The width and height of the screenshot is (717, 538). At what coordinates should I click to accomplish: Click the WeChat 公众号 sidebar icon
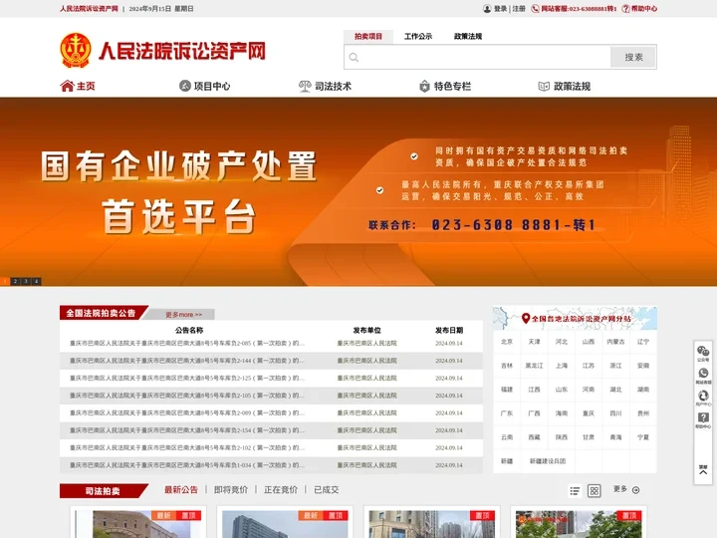[x=703, y=352]
